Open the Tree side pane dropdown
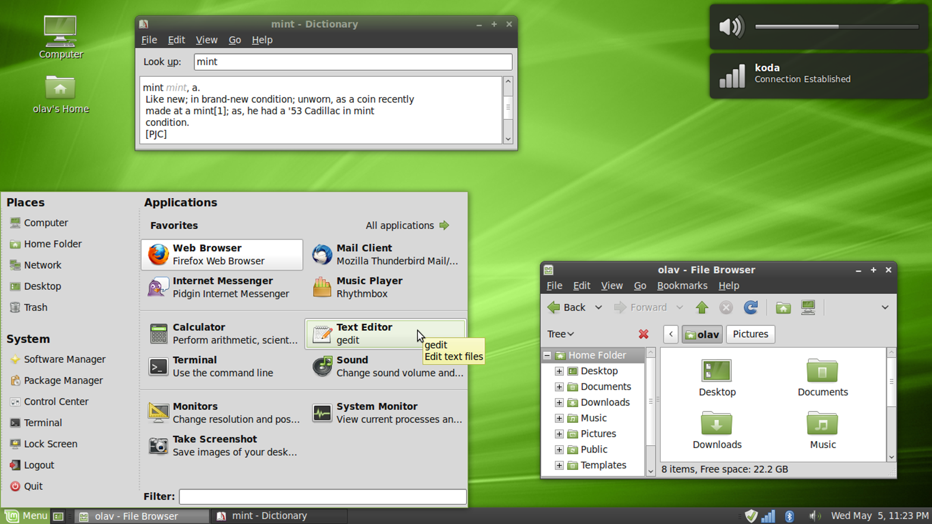Viewport: 932px width, 524px height. (x=560, y=334)
